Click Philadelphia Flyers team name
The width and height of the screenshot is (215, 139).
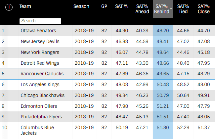click(x=41, y=117)
